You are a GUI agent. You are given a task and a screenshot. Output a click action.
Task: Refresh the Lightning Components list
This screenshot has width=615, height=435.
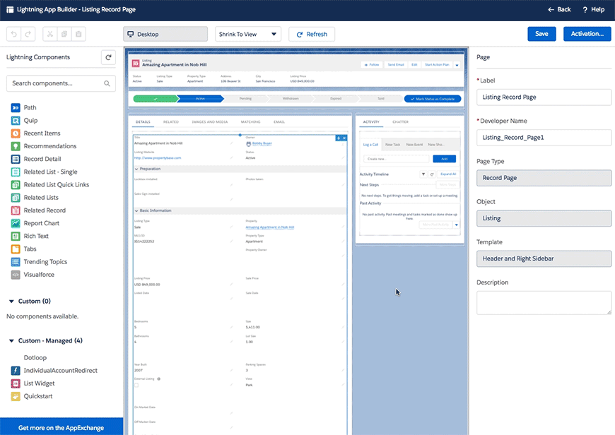pyautogui.click(x=107, y=57)
